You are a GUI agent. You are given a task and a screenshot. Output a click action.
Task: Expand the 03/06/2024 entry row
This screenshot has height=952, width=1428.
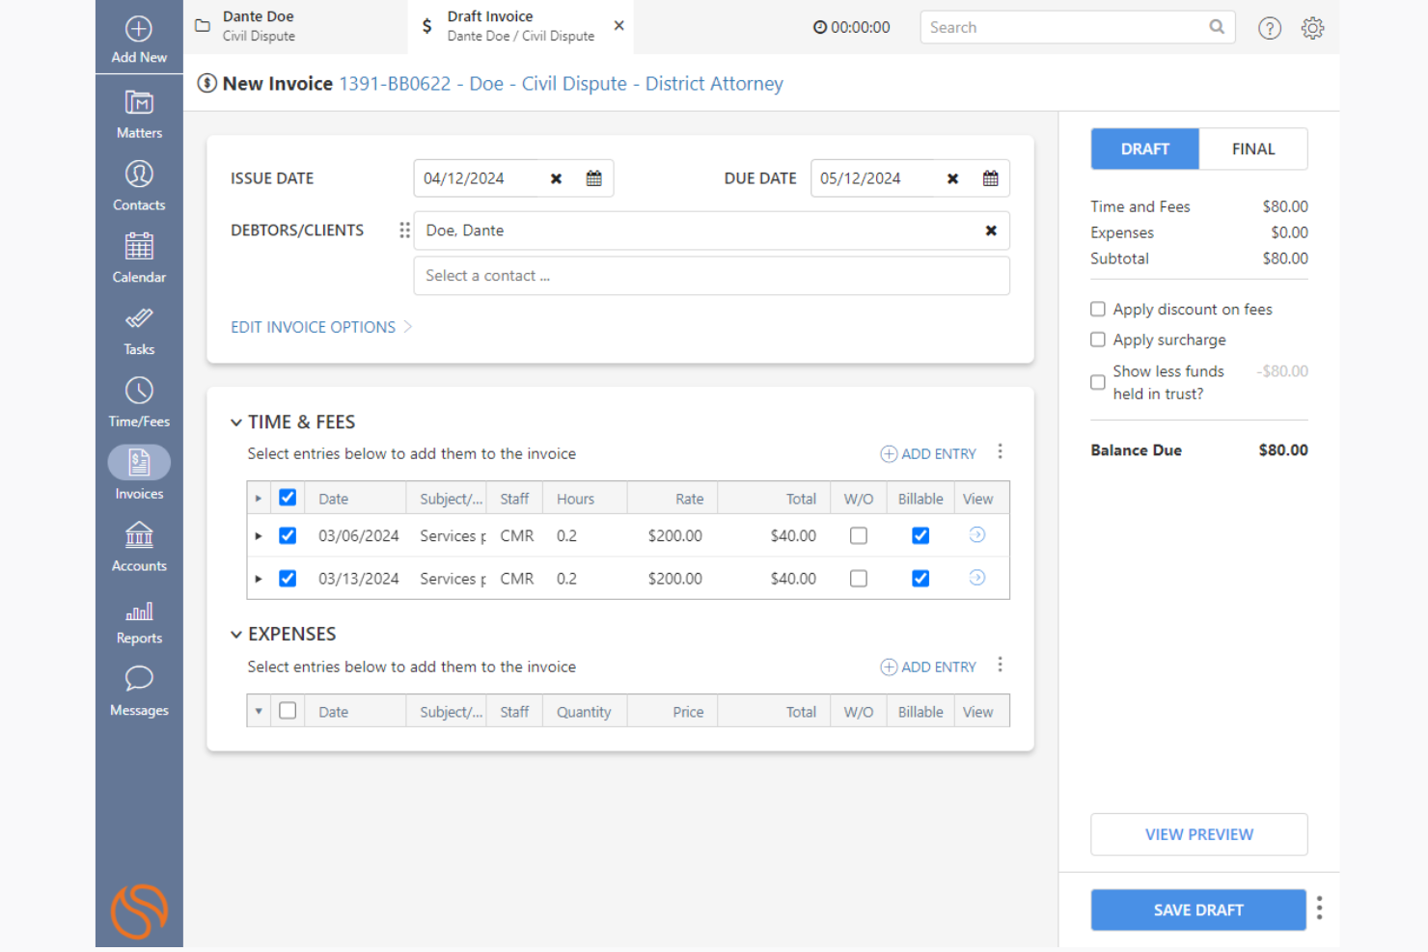259,535
